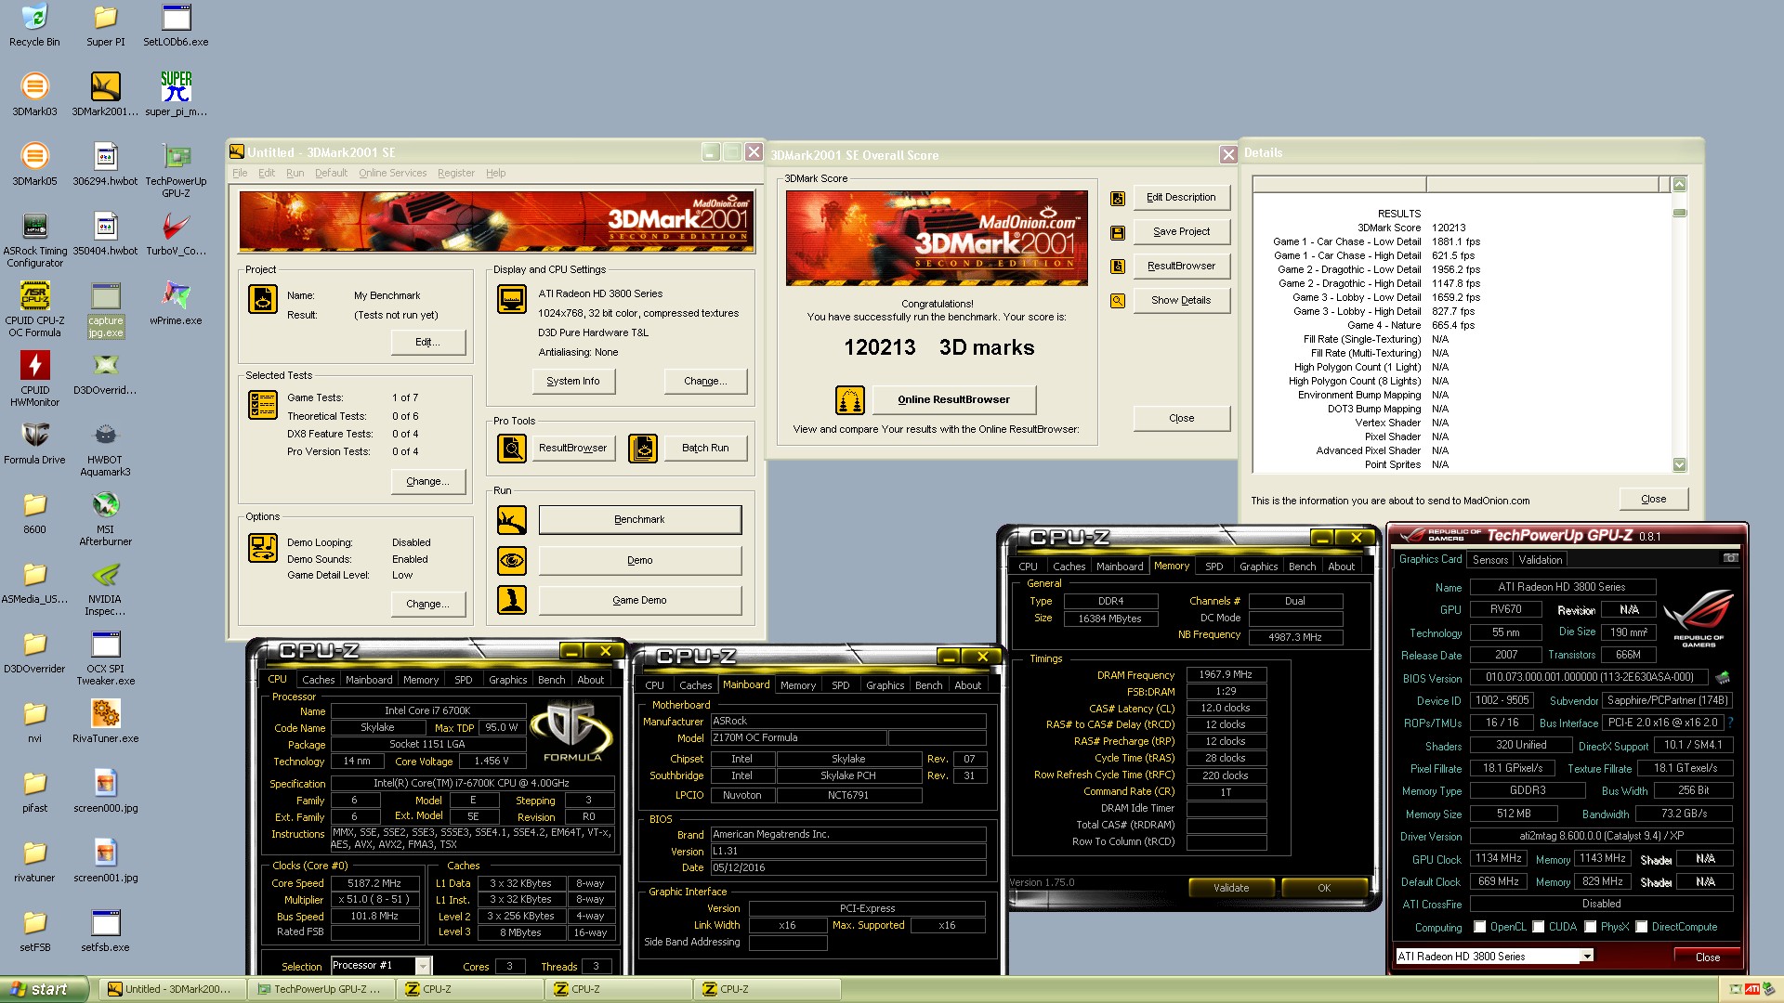Click the Demo eye icon in 3DMark2001

pyautogui.click(x=512, y=560)
